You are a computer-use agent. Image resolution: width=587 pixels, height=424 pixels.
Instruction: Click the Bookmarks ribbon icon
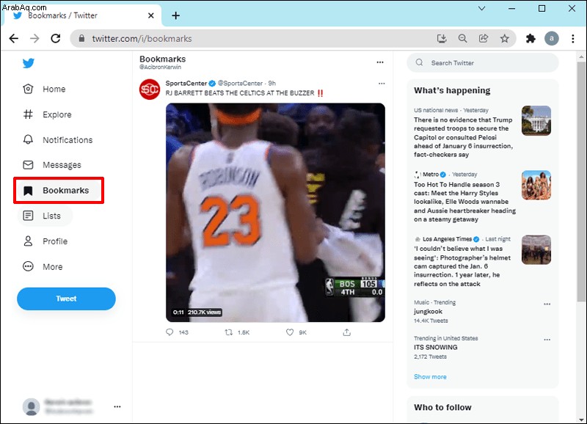[x=28, y=191]
